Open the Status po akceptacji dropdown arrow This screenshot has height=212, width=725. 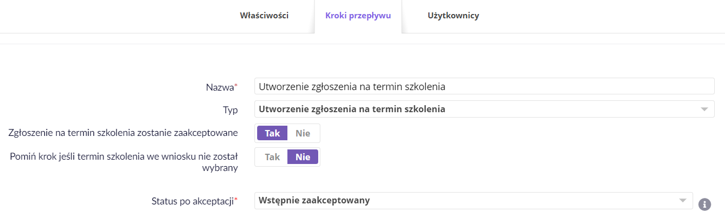[682, 201]
